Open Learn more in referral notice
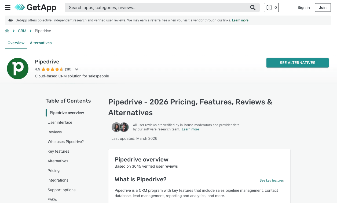This screenshot has height=203, width=337. 240,20
